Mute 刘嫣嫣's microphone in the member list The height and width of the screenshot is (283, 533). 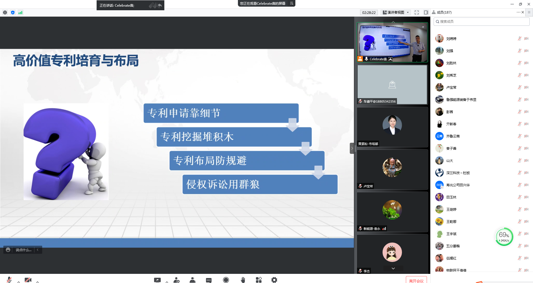point(519,39)
